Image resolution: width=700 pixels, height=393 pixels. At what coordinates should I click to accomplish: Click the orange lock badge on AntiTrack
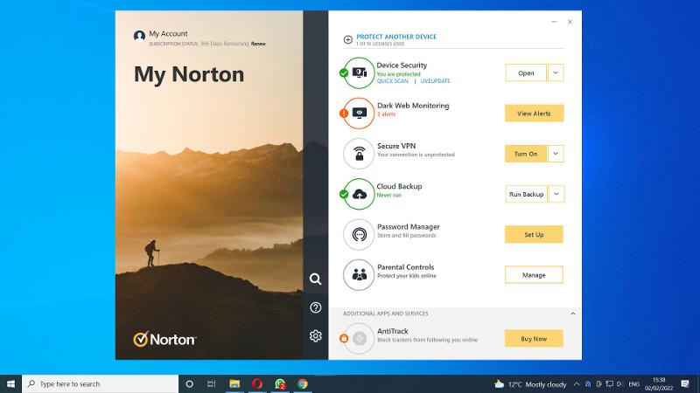tap(344, 339)
